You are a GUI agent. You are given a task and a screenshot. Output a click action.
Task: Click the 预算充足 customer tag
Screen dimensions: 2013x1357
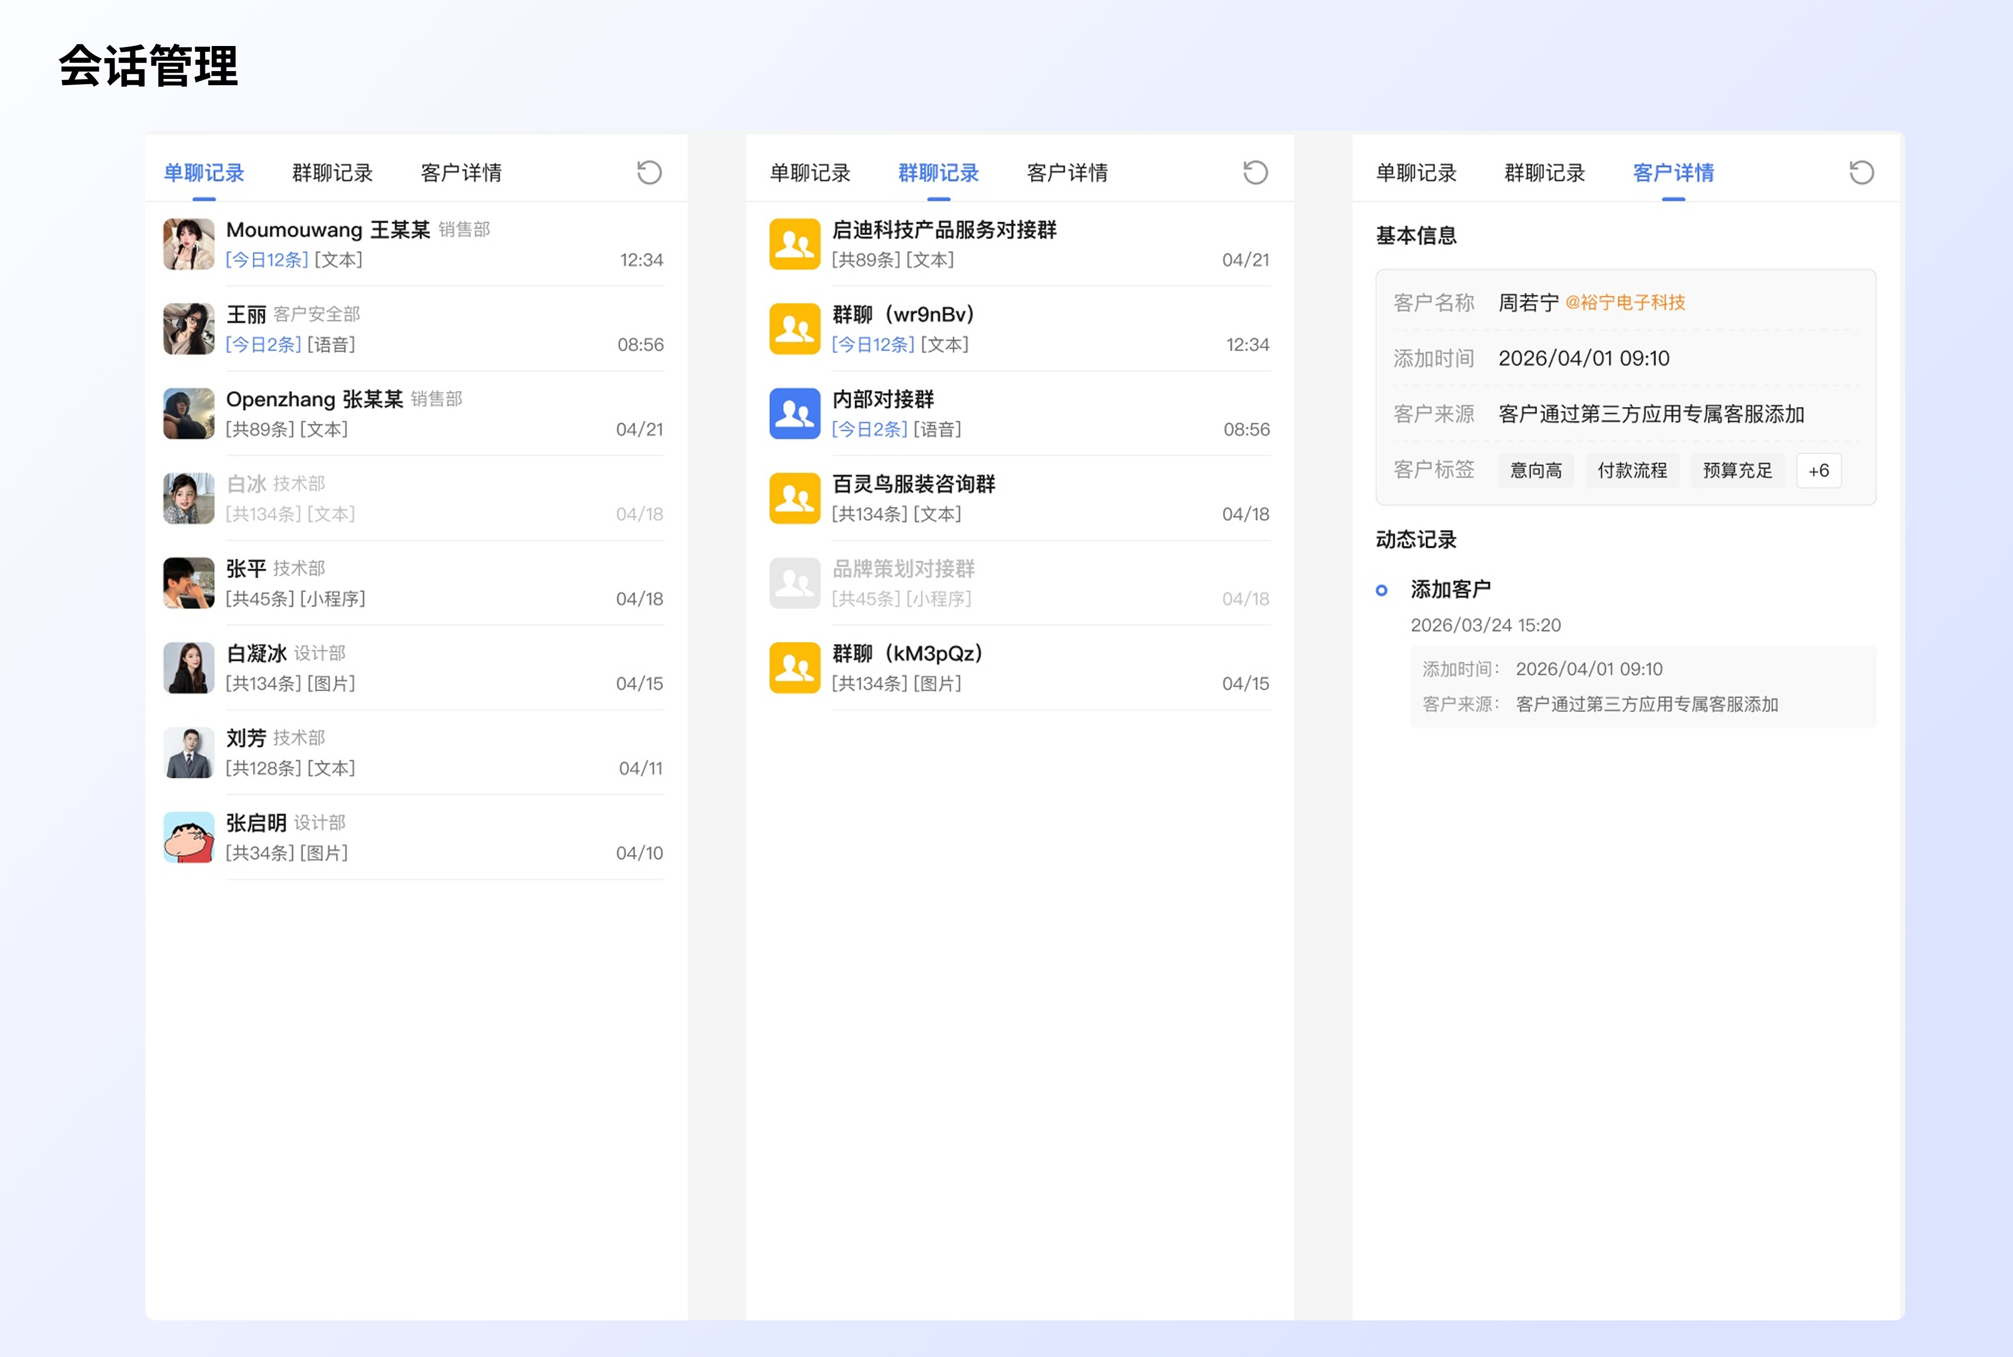[x=1737, y=471]
